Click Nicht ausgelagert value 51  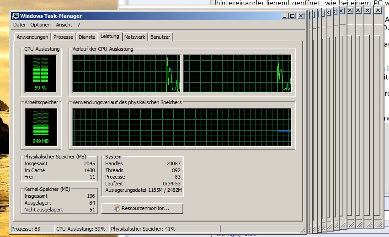[92, 210]
